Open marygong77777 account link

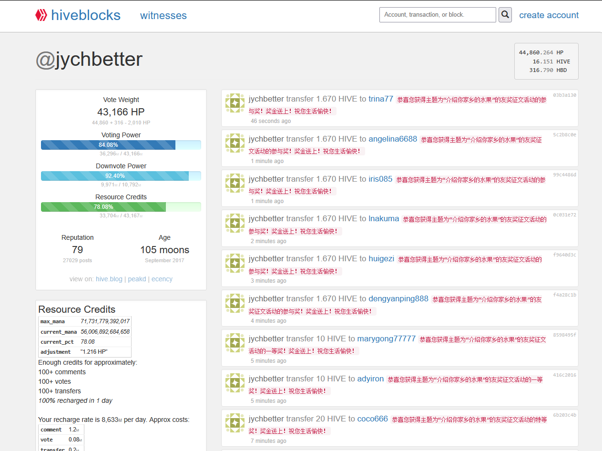click(x=387, y=338)
